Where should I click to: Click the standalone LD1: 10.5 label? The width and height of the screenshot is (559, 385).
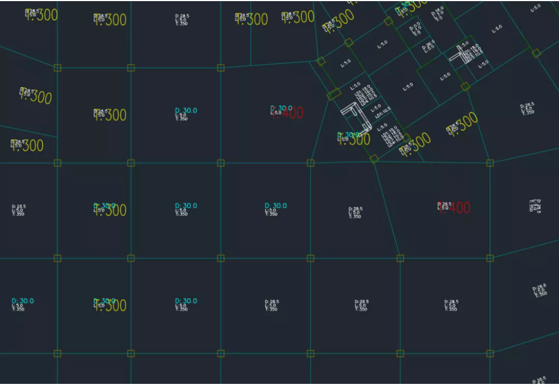[383, 116]
